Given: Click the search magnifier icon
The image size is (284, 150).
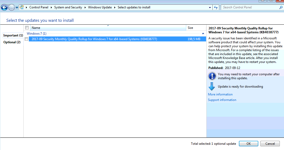Looking at the screenshot, I should tap(281, 7).
